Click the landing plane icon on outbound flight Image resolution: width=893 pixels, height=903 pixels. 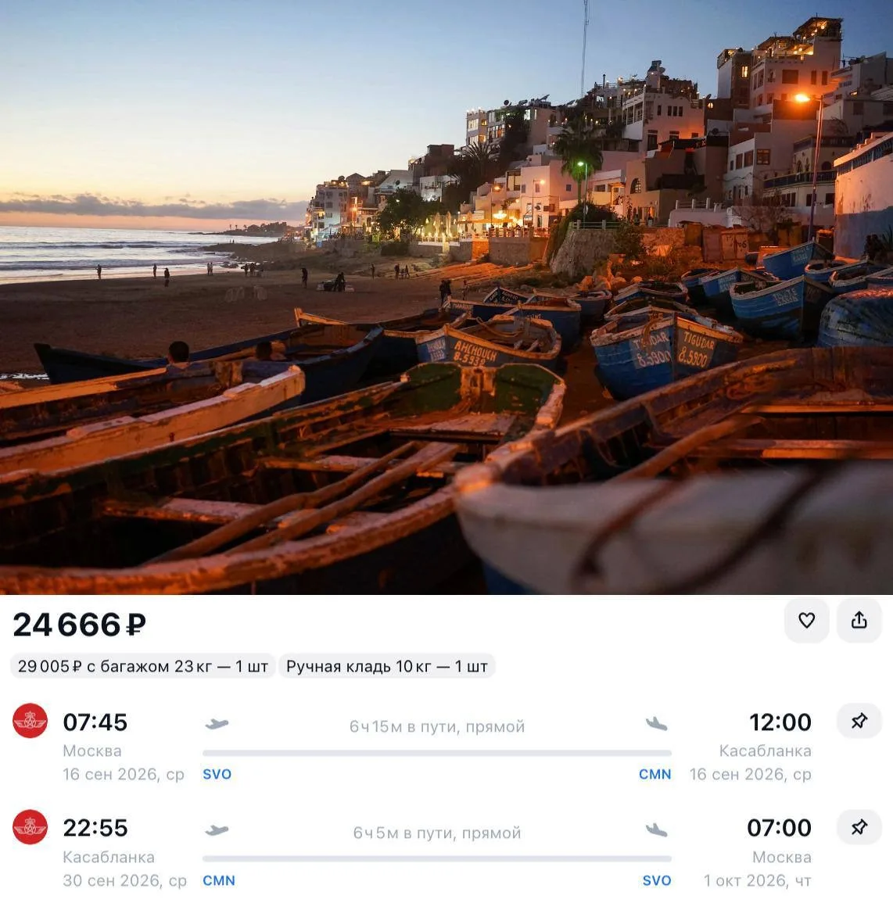[656, 724]
